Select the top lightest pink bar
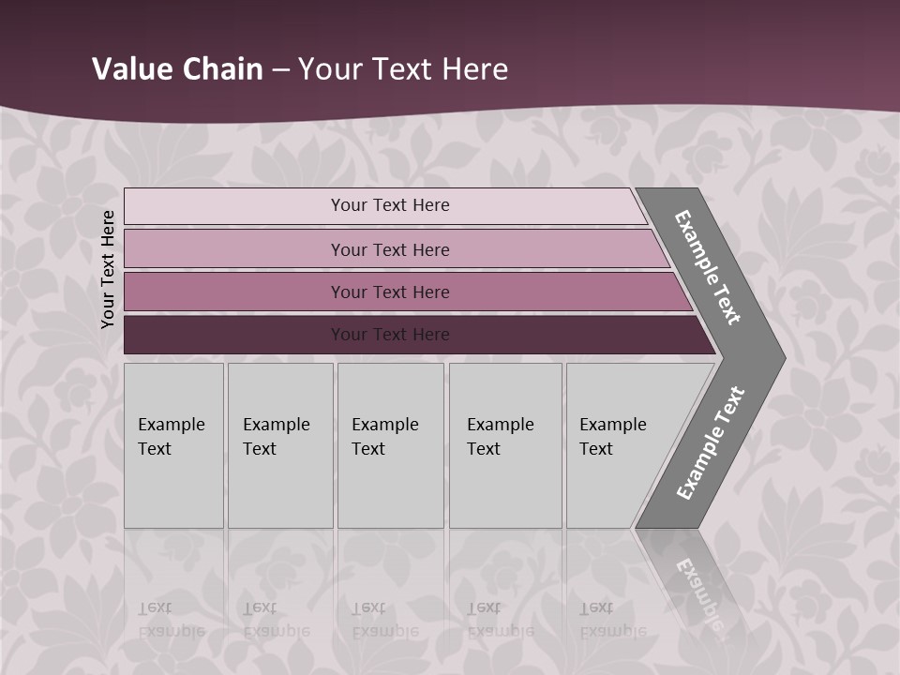Screen dimensions: 900x675 click(x=389, y=205)
